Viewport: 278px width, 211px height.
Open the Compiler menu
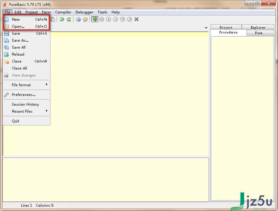click(63, 12)
